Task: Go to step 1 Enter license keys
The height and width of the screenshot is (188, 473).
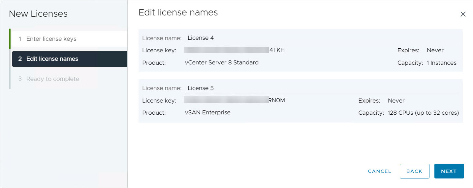Action: tap(51, 39)
